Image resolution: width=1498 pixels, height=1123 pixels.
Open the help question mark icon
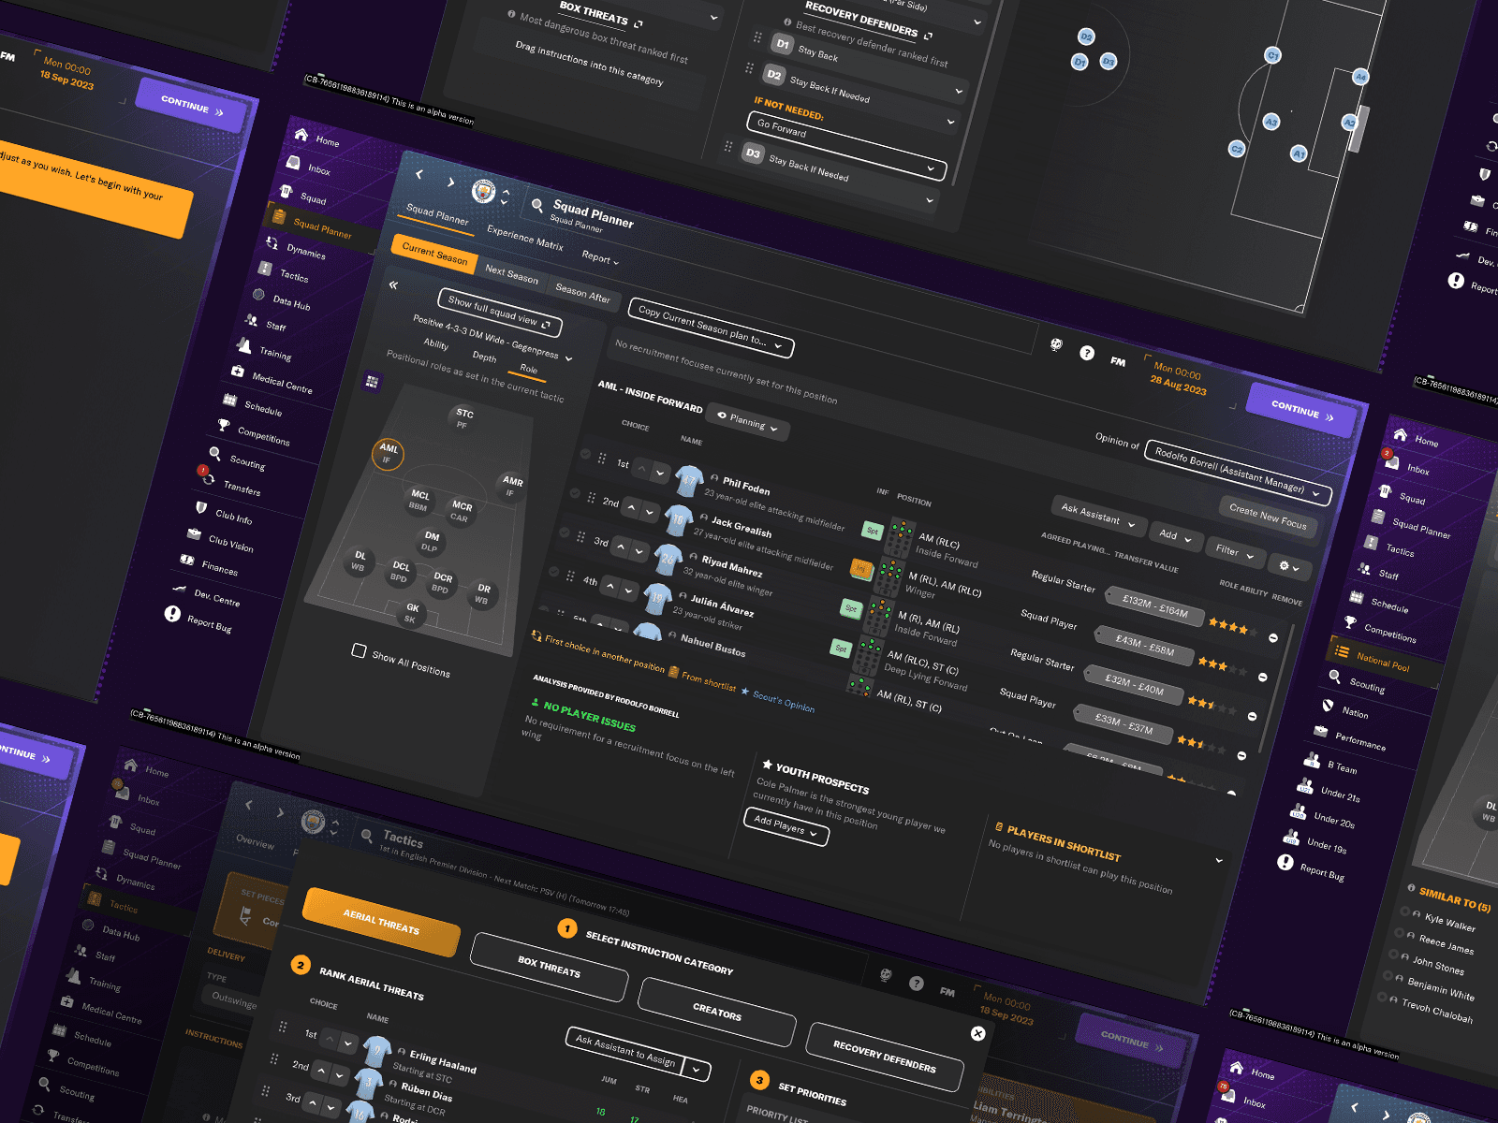[1086, 353]
